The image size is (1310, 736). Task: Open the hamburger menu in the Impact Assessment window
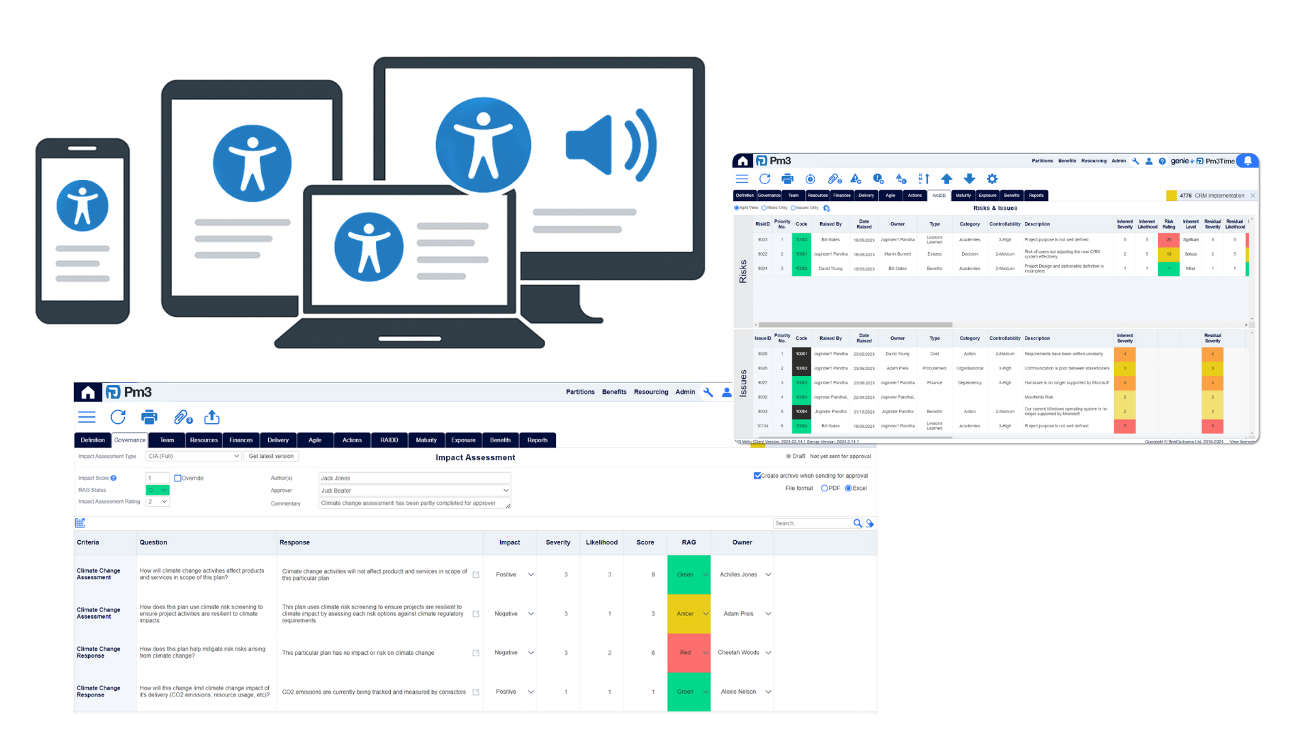[x=87, y=417]
